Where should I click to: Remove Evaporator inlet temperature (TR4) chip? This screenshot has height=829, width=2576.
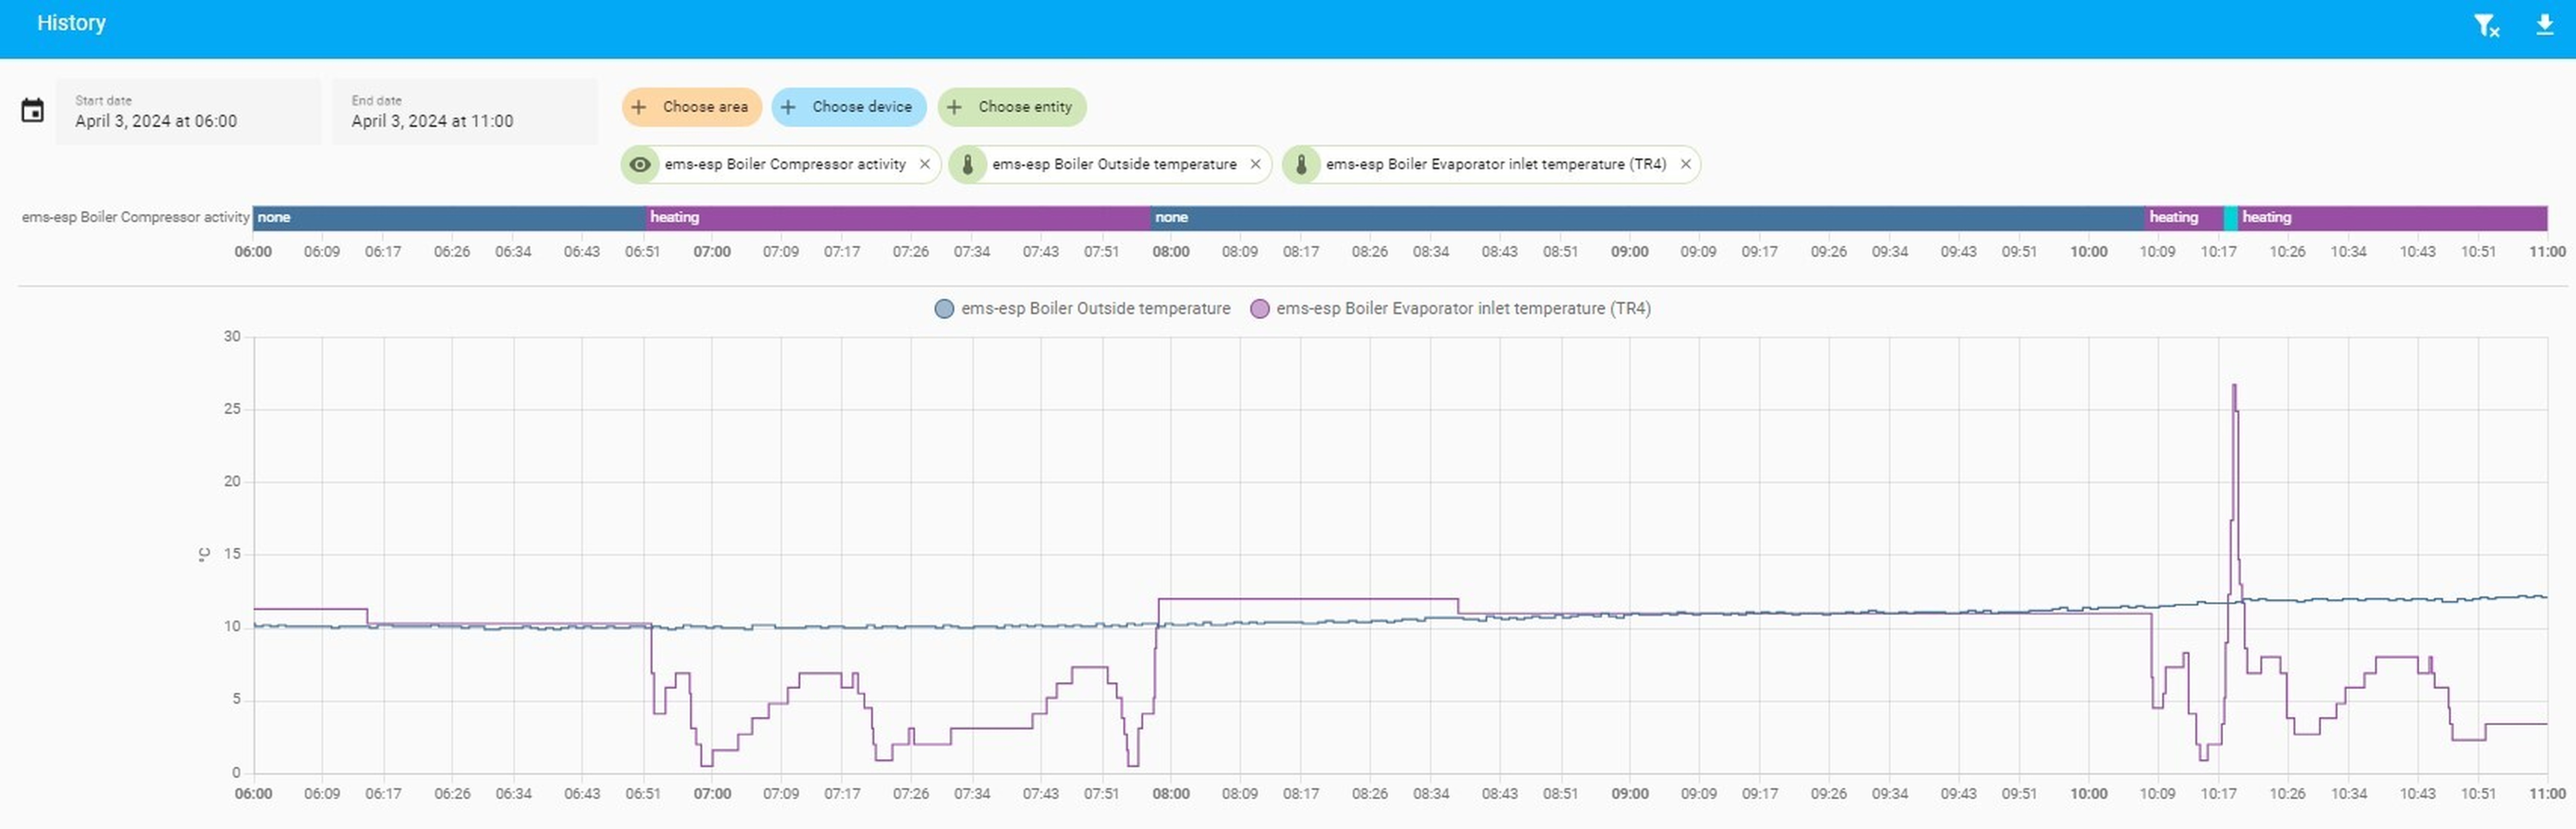tap(1686, 164)
